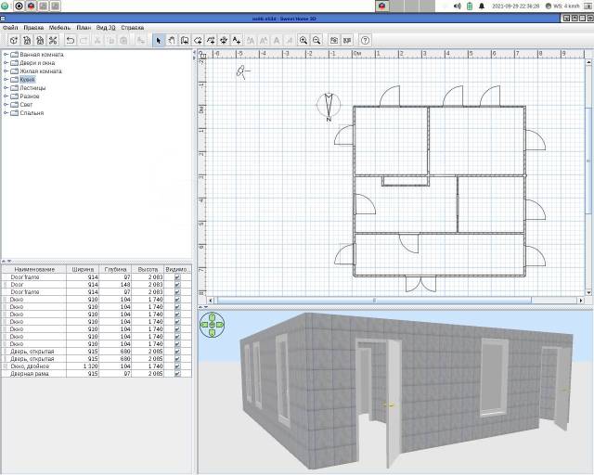Click the plan vertical scrollbar thumb
This screenshot has width=594, height=475.
(588, 161)
